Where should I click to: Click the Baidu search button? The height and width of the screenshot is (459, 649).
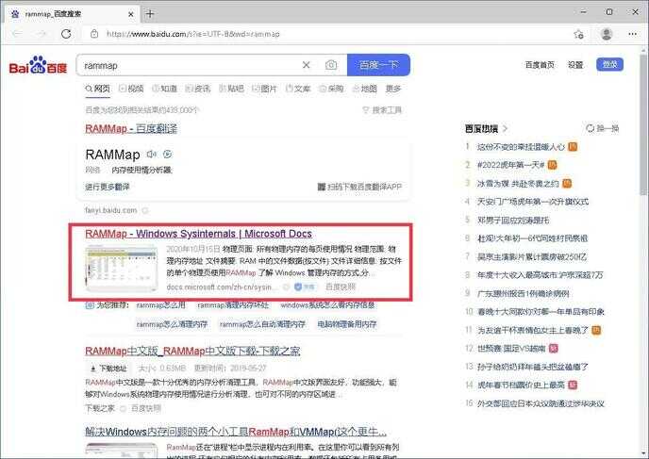coord(378,65)
